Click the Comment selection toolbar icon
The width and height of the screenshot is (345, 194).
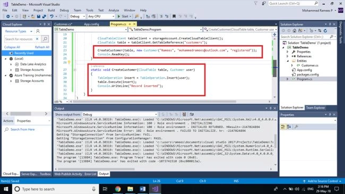point(161,16)
